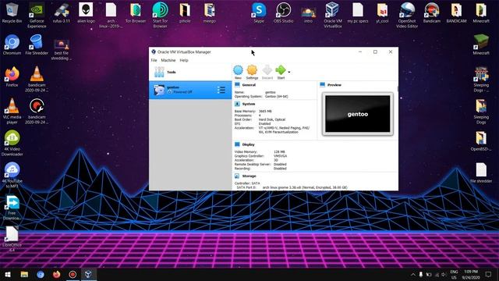
Task: Click the Bandicam recorder taskbar icon
Action: [73, 274]
